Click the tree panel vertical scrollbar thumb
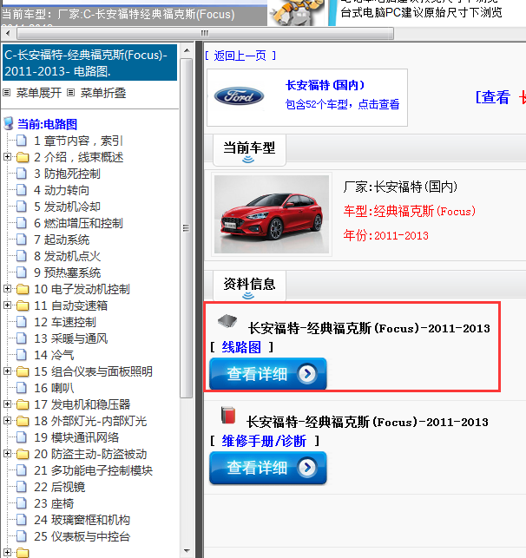The width and height of the screenshot is (526, 558). (x=186, y=227)
